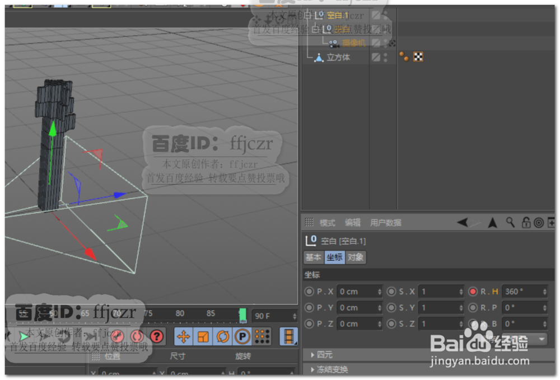
Task: Select the Move tool in the timeline toolbar
Action: pos(184,336)
